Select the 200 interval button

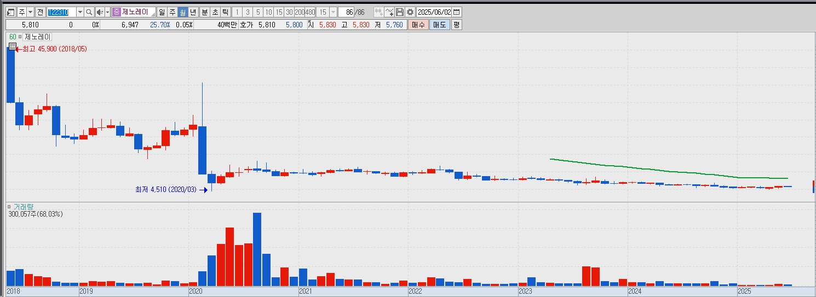(x=299, y=12)
